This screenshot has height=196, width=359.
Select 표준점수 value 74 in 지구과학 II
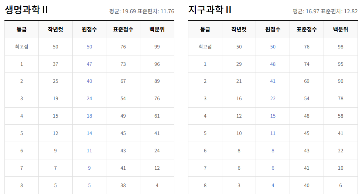coord(307,64)
